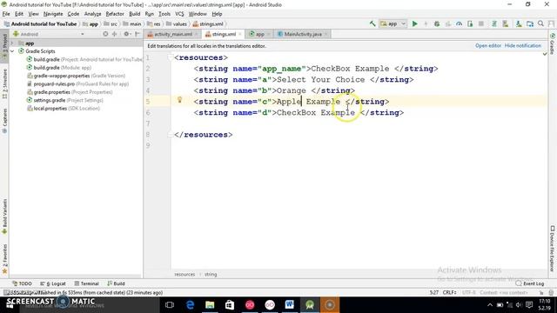Open File Explorer from taskbar
The image size is (557, 313).
tap(210, 305)
